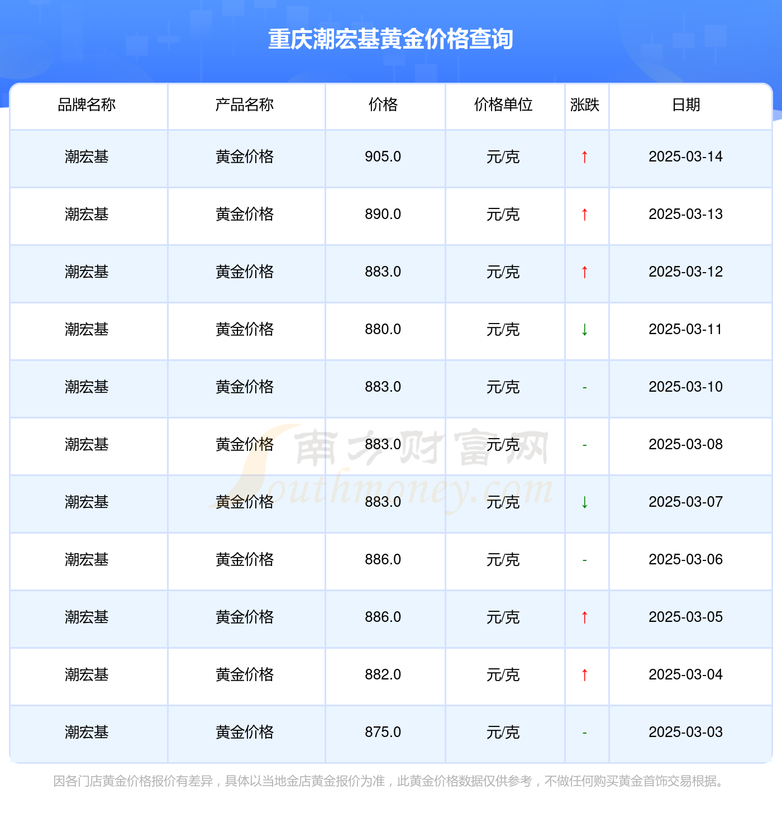Click the date 2025-03-06
The image size is (782, 813).
click(686, 559)
